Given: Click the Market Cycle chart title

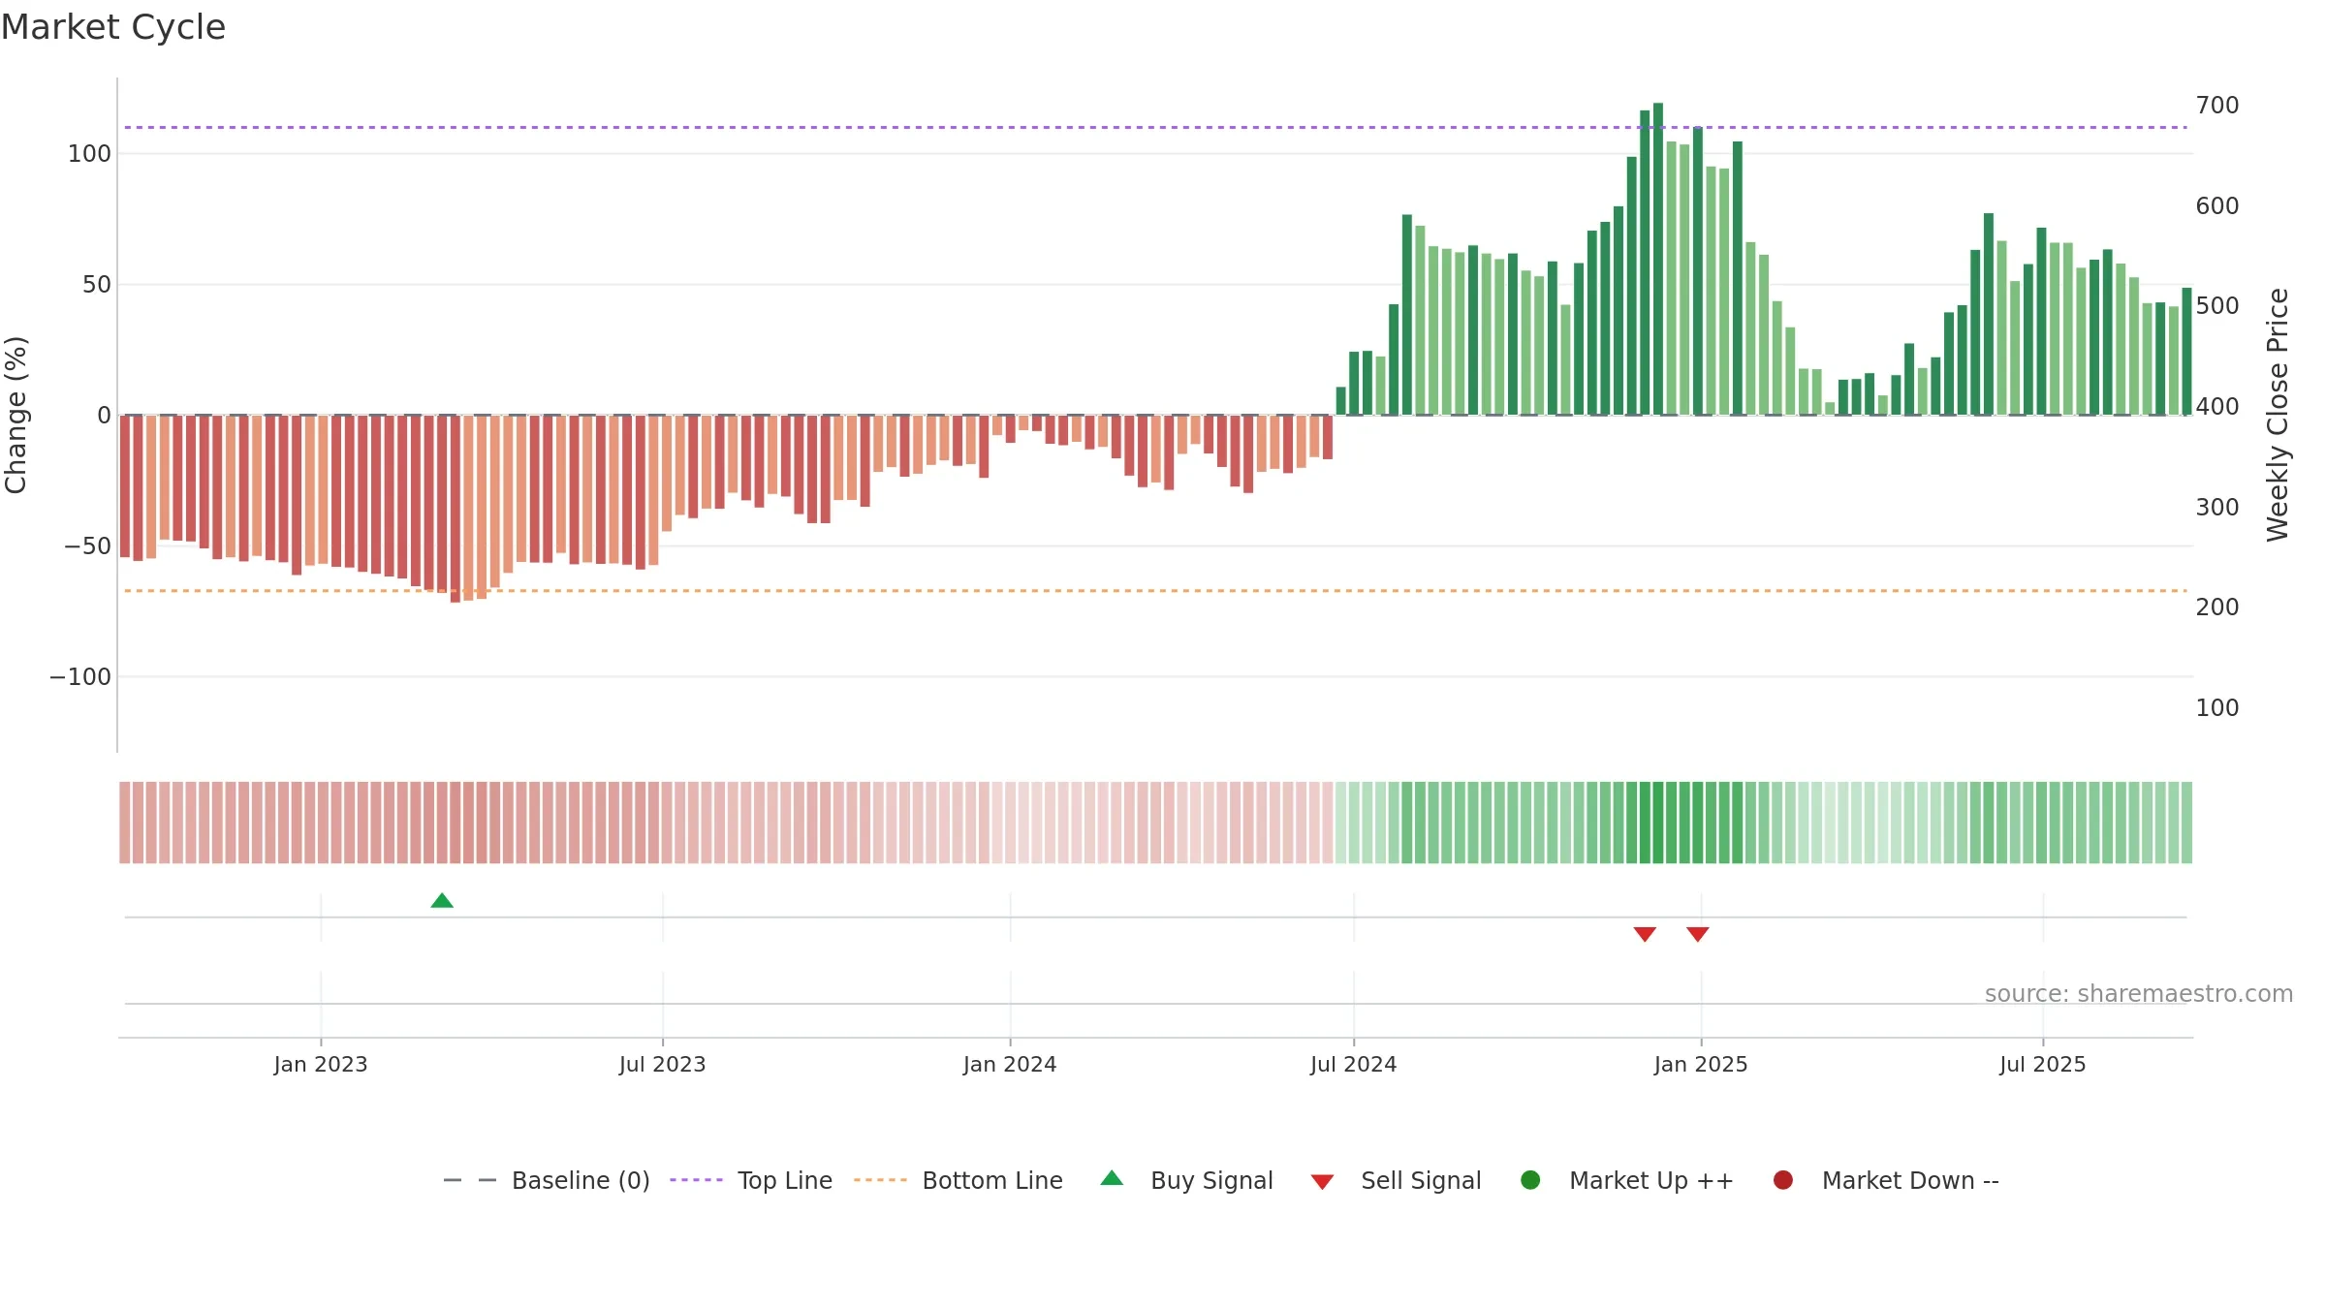Looking at the screenshot, I should pos(113,27).
